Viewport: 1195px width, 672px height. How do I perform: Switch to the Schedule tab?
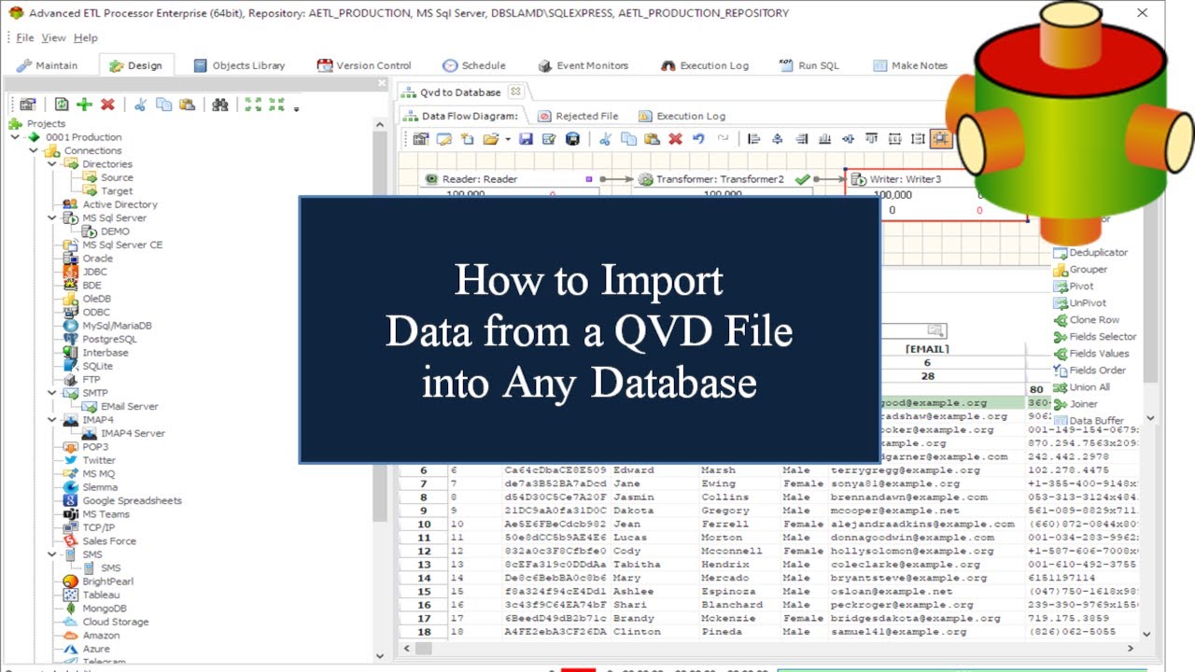tap(474, 65)
